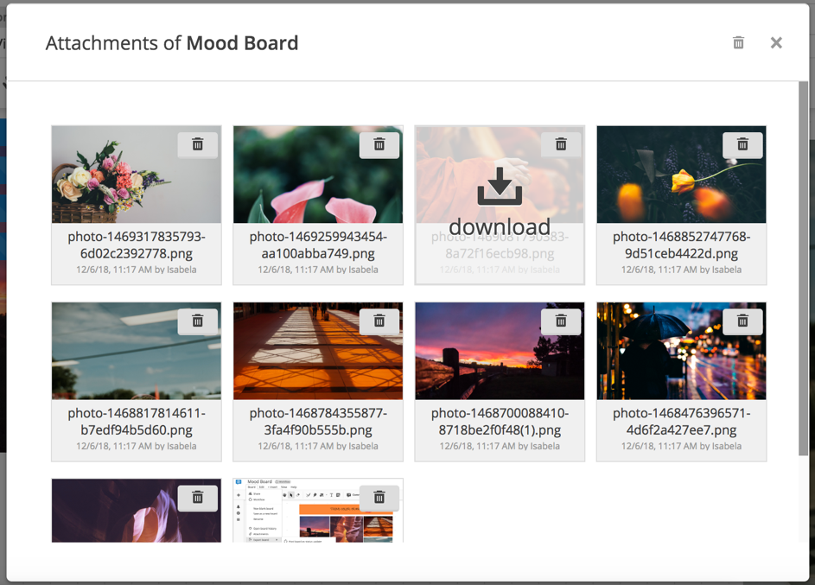Click the photo-1468476396571 filename link
The width and height of the screenshot is (815, 585).
(681, 421)
